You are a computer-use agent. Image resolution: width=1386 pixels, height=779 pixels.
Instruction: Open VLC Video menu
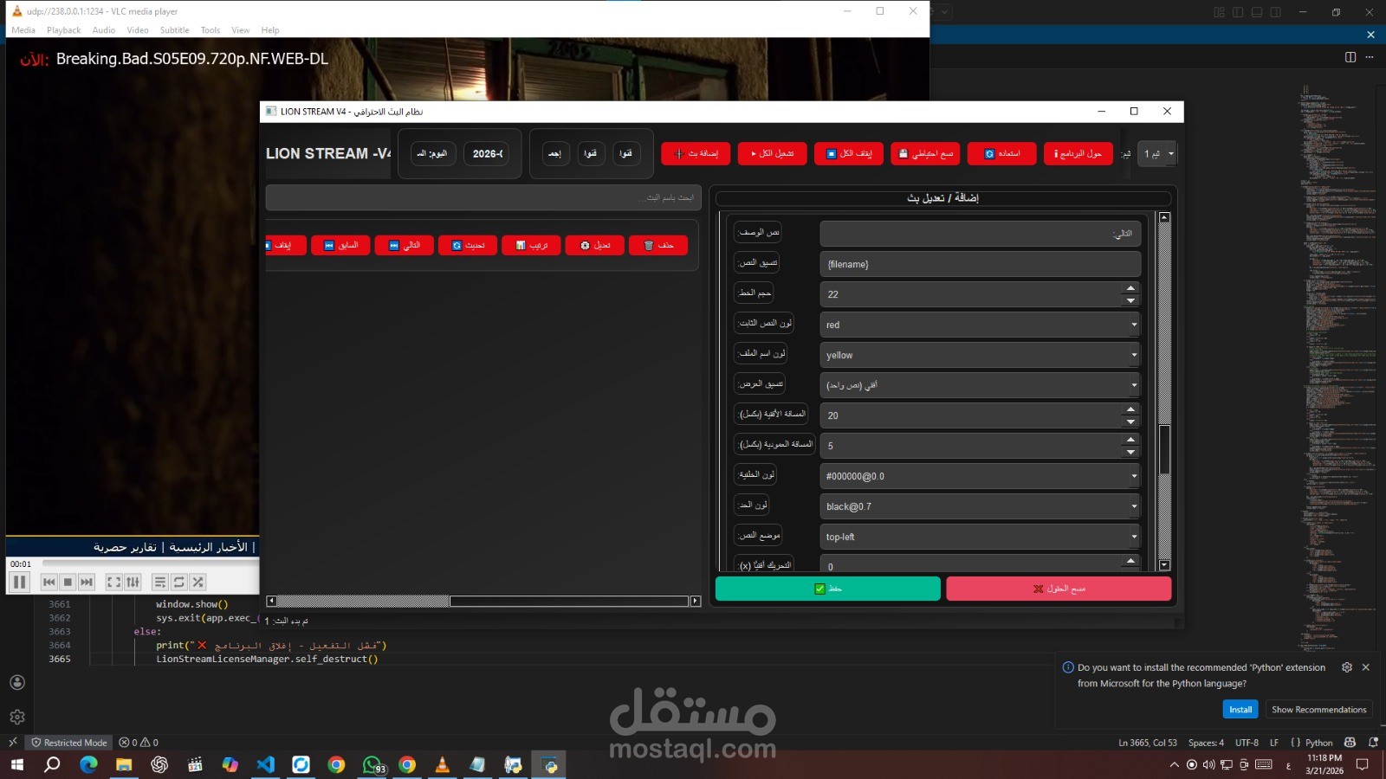[x=138, y=30]
